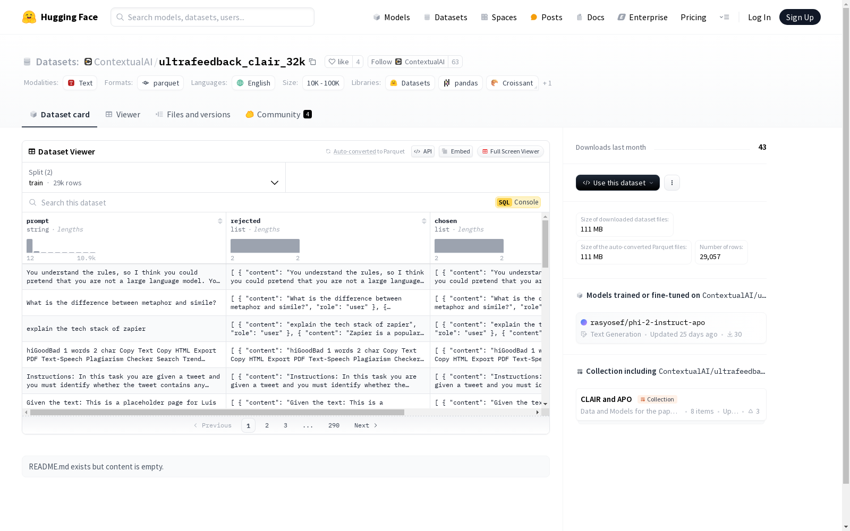Go to Posts in top navigation
The image size is (850, 531).
pos(546,17)
